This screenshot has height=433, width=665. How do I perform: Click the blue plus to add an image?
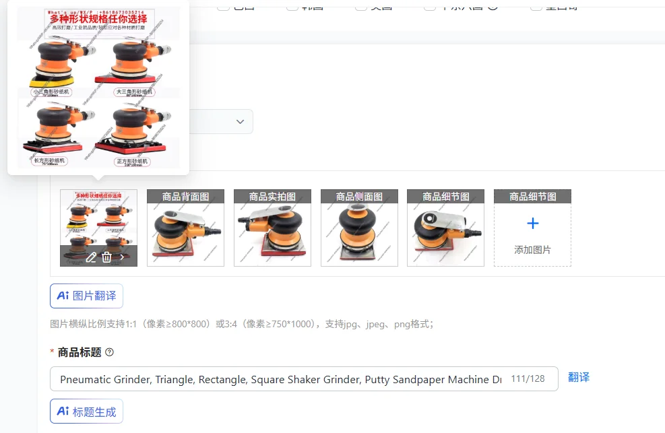[x=533, y=224]
